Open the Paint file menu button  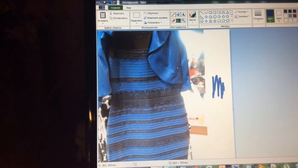(x=102, y=7)
